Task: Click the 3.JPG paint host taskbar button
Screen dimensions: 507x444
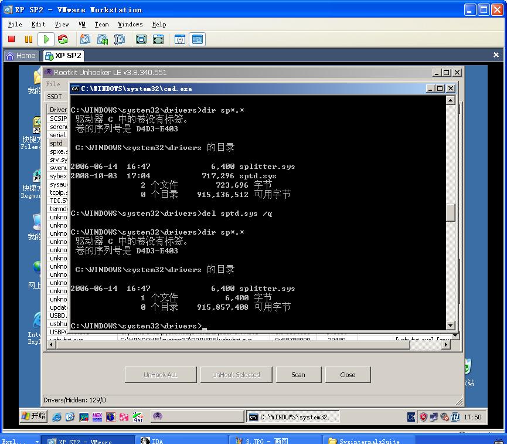Action: 275,440
